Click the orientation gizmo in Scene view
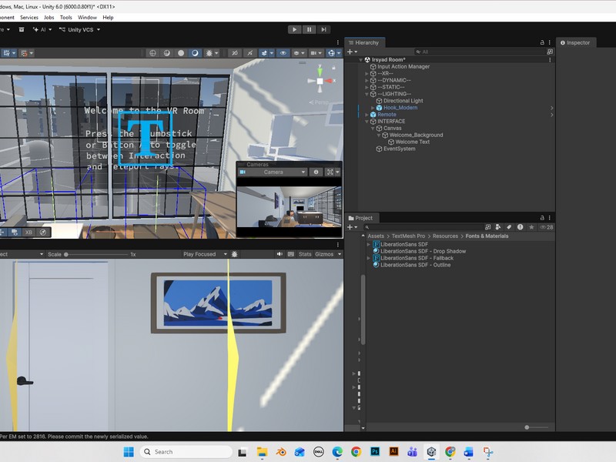Viewport: 616px width, 462px height. (x=320, y=81)
